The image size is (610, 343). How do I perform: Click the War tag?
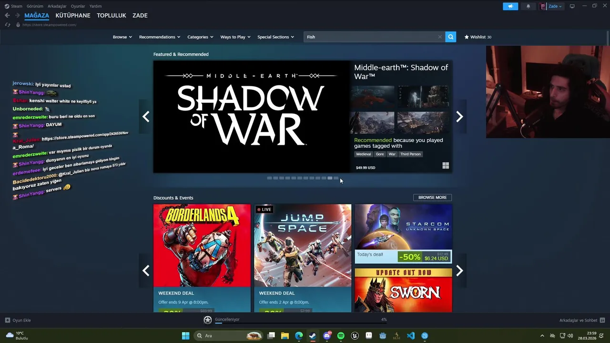392,154
